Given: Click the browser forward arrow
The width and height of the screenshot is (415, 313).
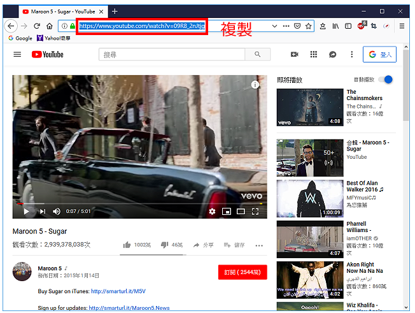Looking at the screenshot, I should 24,26.
